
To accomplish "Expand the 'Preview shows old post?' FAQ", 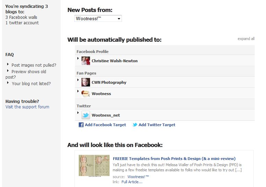I will 8,71.
